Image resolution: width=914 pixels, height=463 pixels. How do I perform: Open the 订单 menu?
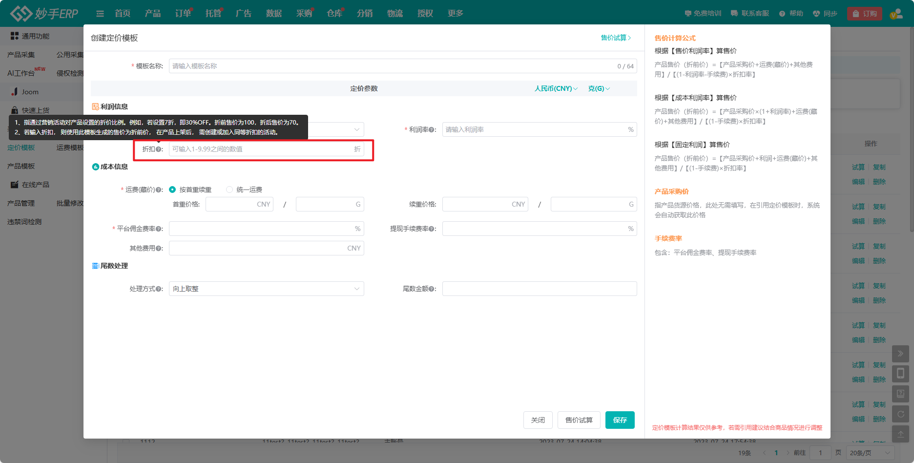pyautogui.click(x=183, y=14)
